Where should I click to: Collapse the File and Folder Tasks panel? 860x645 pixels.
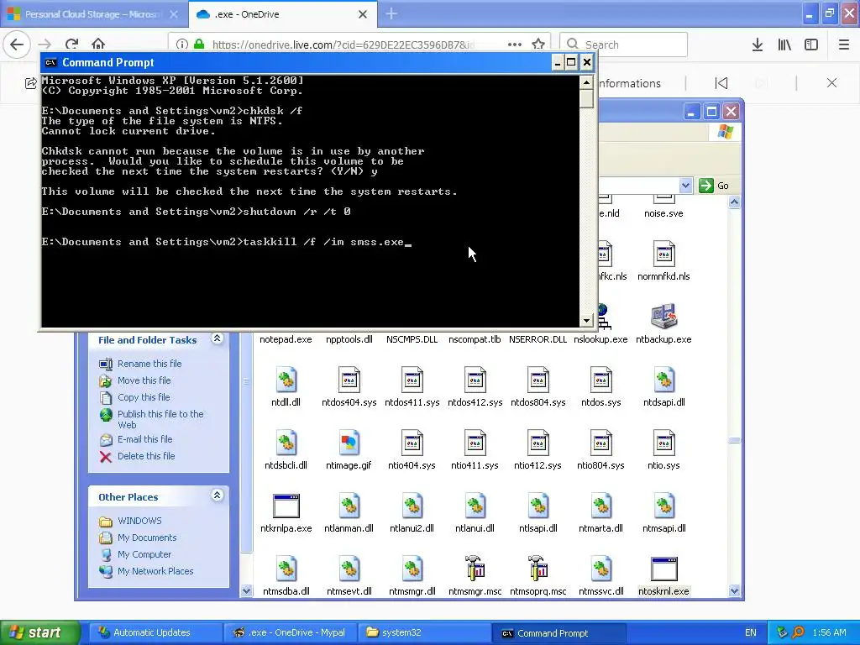[218, 338]
